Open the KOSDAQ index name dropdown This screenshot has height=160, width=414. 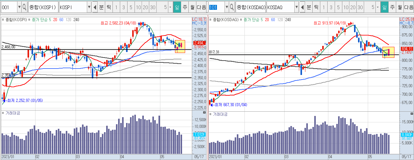pyautogui.click(x=297, y=7)
